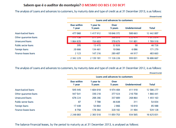
Task: Click the value '10 066'
Action: click(x=116, y=49)
